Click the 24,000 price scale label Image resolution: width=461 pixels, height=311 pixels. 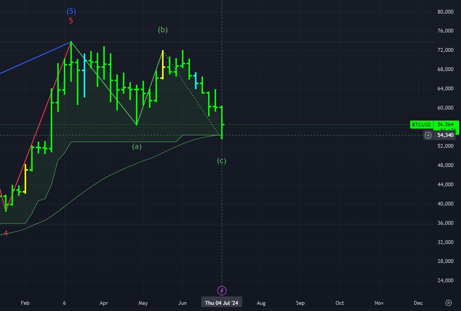tap(446, 281)
